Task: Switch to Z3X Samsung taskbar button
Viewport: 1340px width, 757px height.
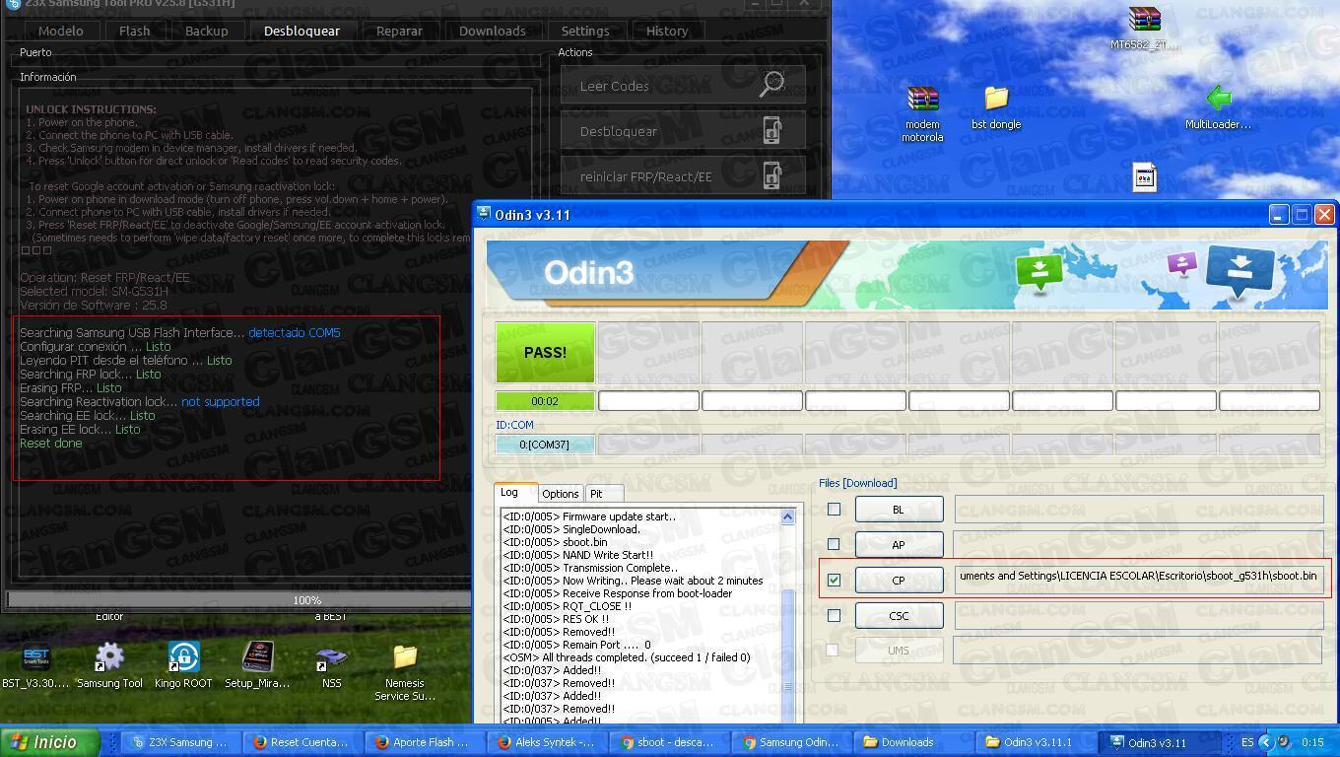Action: pyautogui.click(x=183, y=742)
